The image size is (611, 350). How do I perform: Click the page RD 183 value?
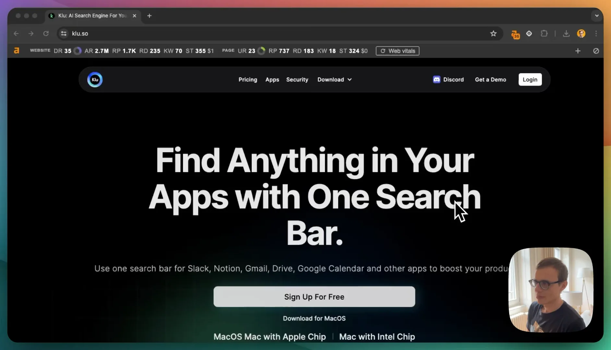pos(303,51)
